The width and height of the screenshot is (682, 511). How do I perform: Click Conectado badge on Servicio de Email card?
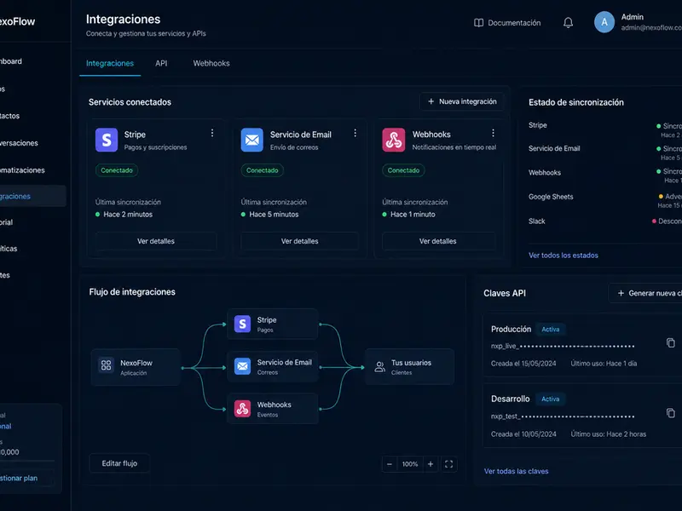(x=263, y=170)
